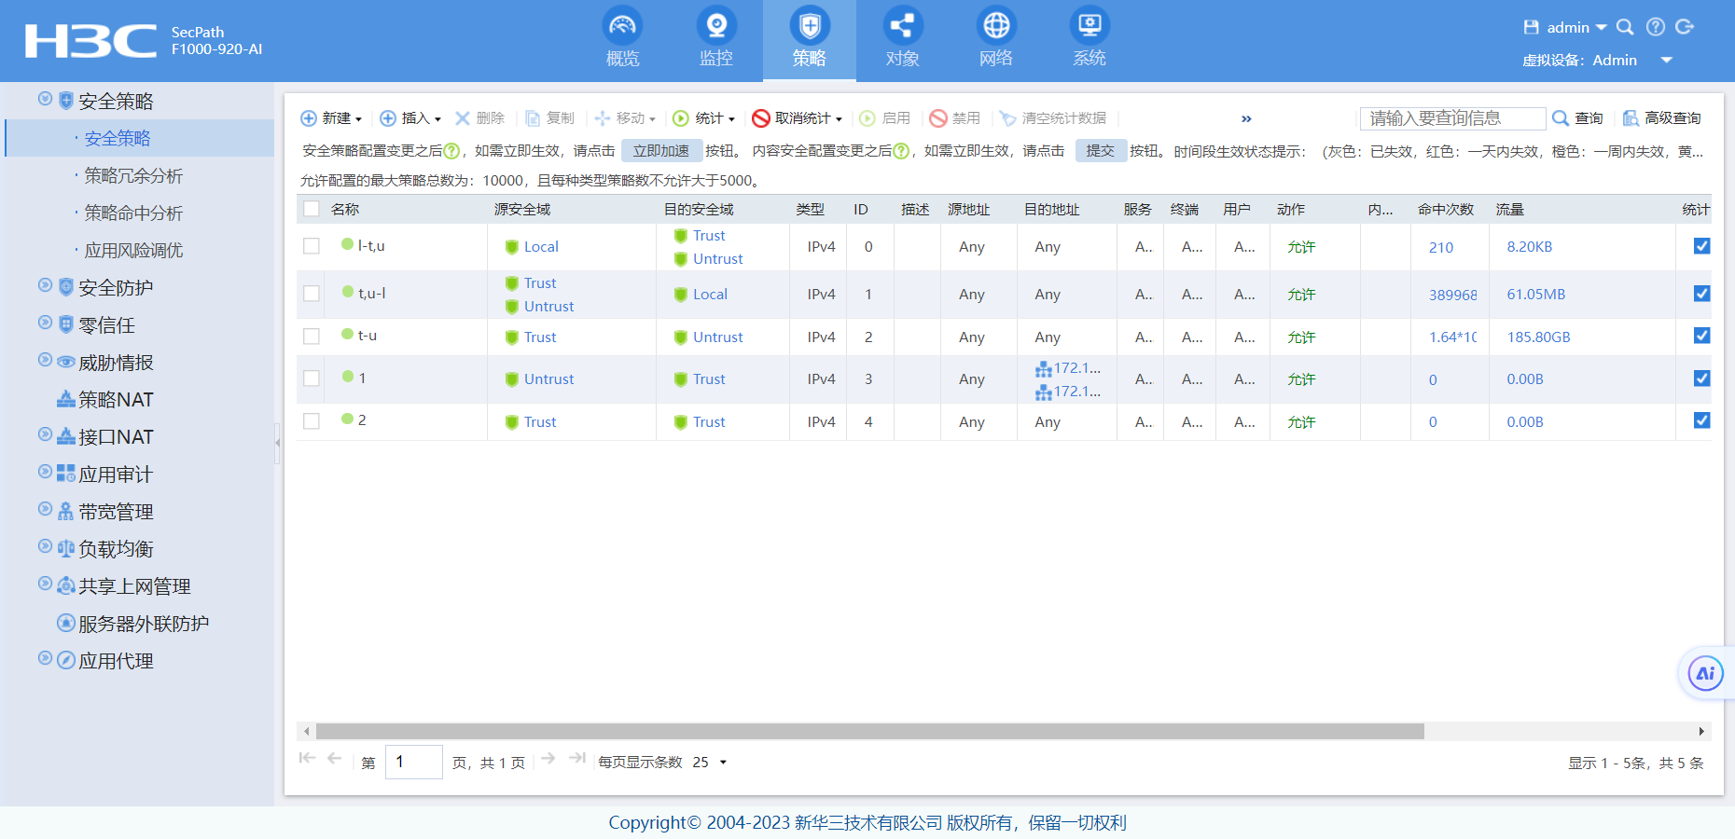Expand the page size dropdown showing 25
The width and height of the screenshot is (1735, 839).
722,763
